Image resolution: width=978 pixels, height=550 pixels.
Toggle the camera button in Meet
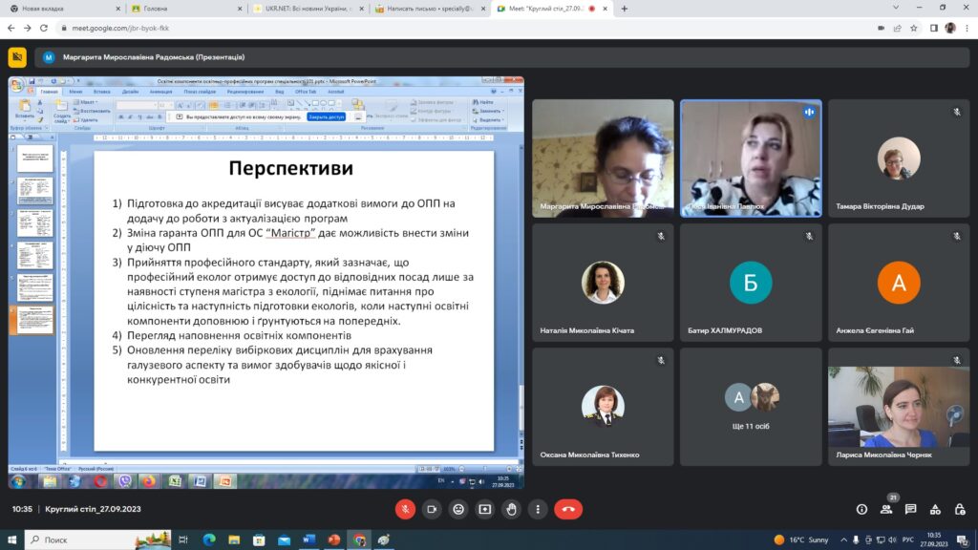(x=432, y=509)
